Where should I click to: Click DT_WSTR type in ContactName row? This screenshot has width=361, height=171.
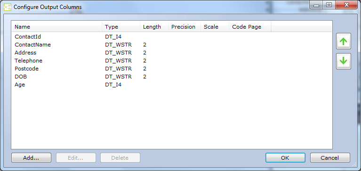click(x=118, y=45)
